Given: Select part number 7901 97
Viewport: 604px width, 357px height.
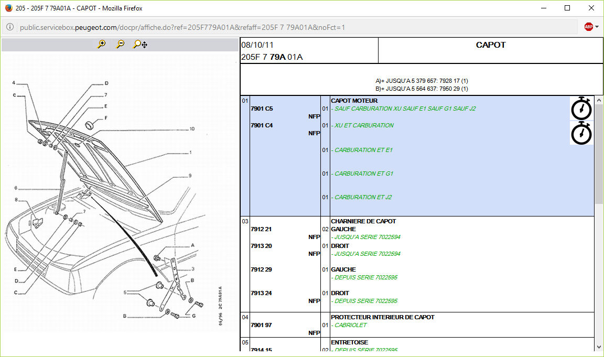Looking at the screenshot, I should click(261, 325).
